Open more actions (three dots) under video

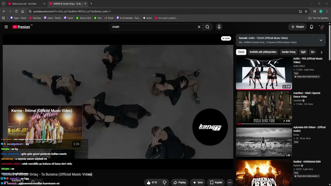point(230,182)
